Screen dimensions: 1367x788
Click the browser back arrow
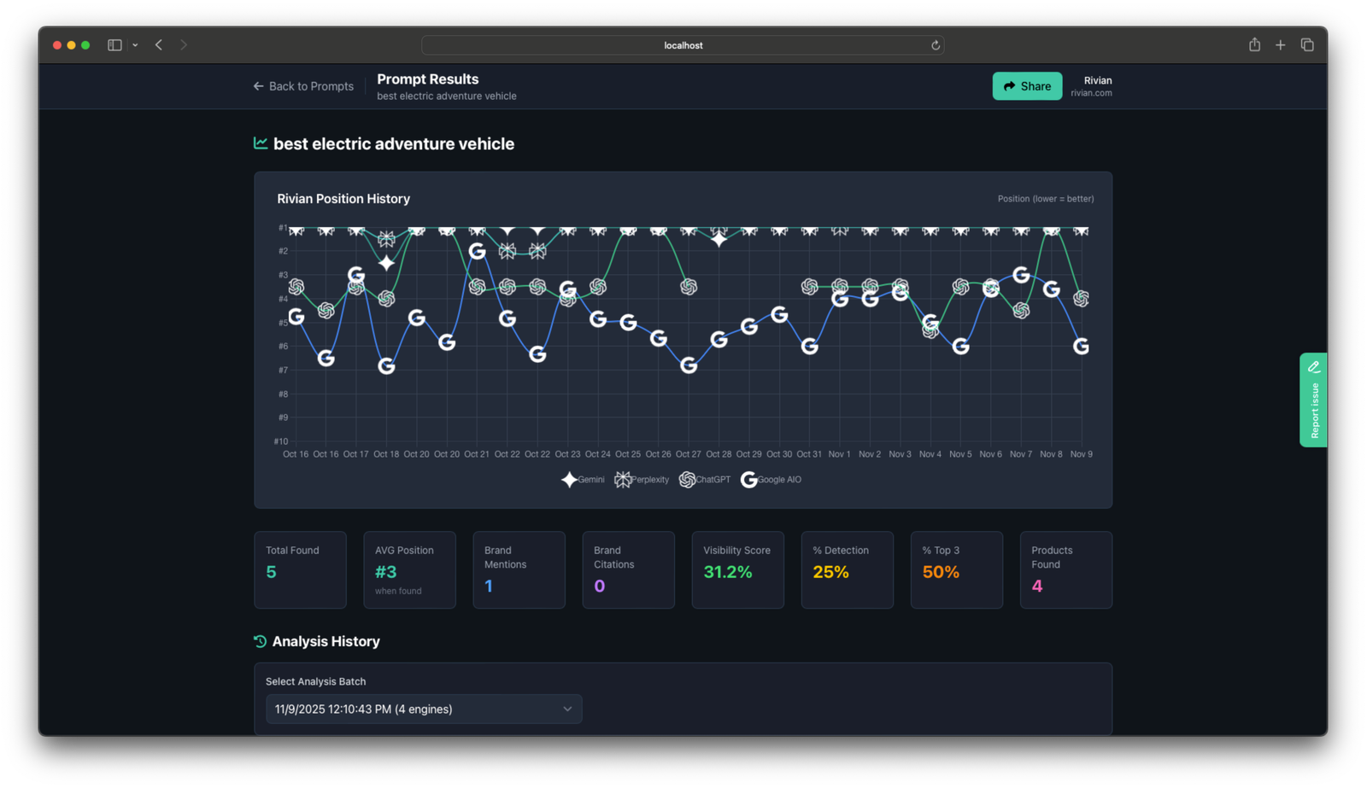159,45
